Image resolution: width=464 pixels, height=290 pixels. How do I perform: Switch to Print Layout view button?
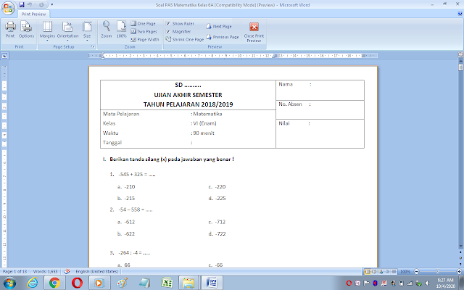coord(368,271)
